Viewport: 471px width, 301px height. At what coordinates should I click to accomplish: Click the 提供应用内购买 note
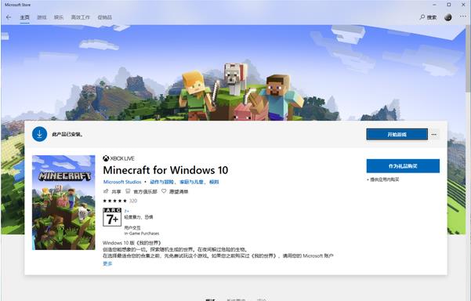click(383, 180)
